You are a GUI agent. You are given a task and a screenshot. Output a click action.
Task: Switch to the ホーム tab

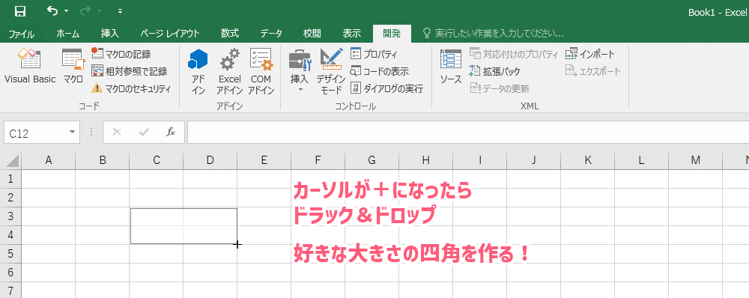click(x=68, y=34)
